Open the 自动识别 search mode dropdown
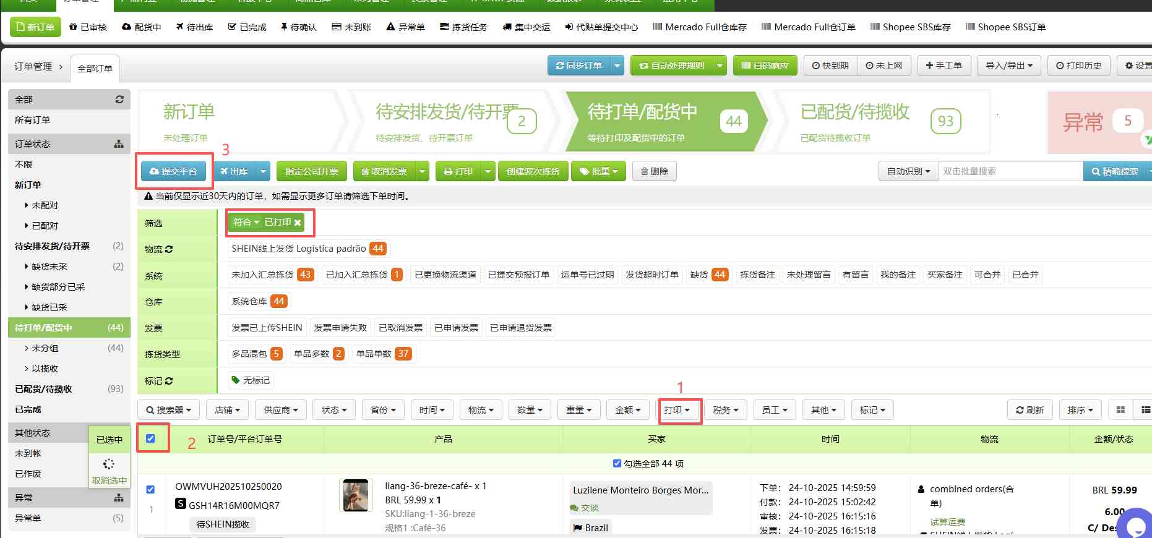Image resolution: width=1152 pixels, height=538 pixels. [x=908, y=171]
